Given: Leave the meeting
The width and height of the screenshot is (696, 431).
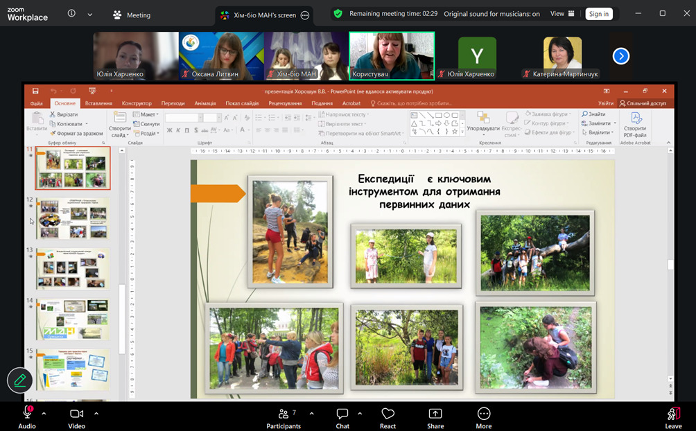Looking at the screenshot, I should (672, 417).
